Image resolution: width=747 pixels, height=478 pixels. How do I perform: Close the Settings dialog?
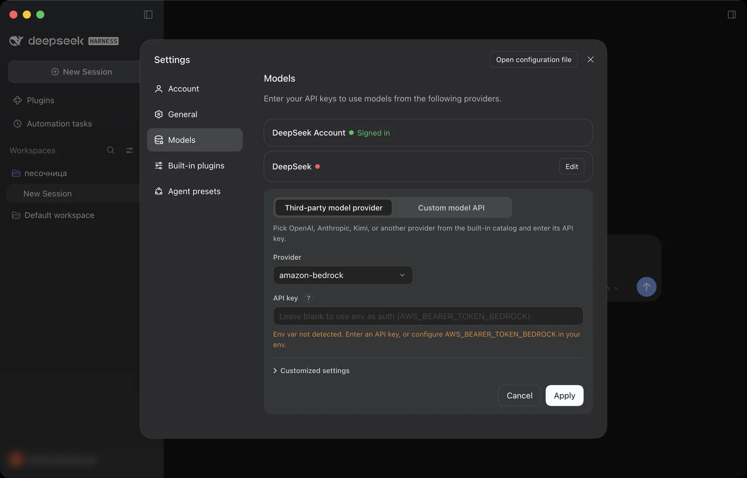[591, 60]
